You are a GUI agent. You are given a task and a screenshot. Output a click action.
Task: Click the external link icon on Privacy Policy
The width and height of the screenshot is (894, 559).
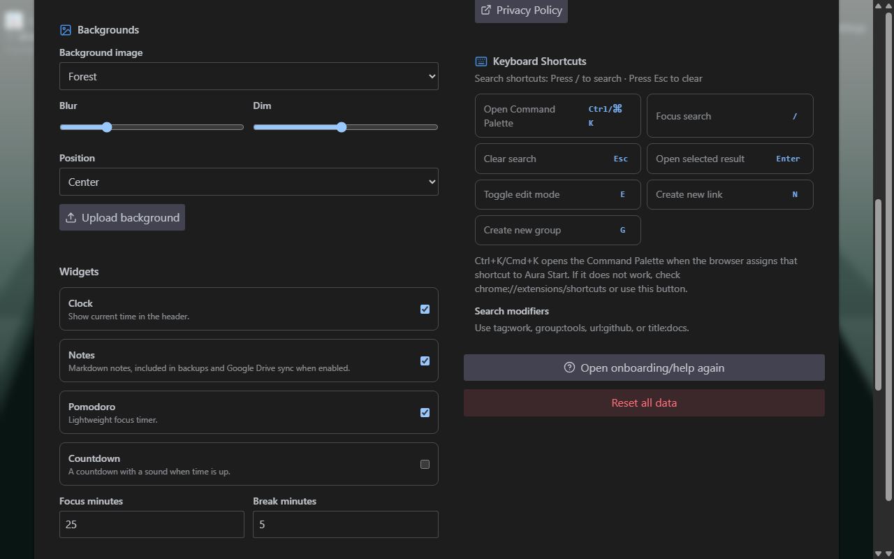point(486,10)
